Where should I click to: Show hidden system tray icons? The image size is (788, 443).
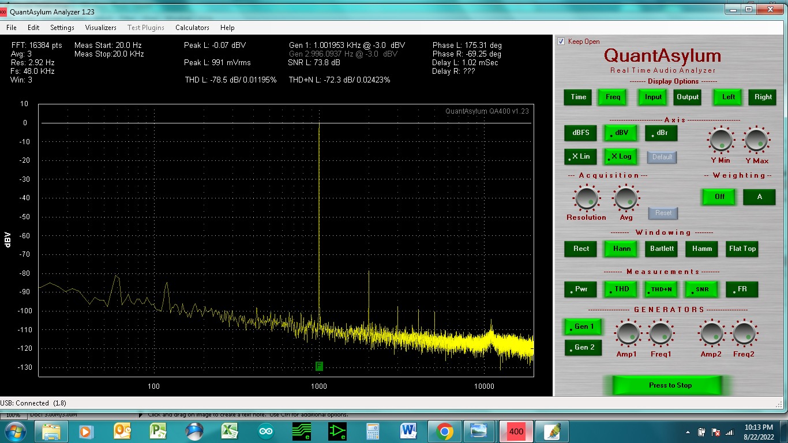coord(688,432)
